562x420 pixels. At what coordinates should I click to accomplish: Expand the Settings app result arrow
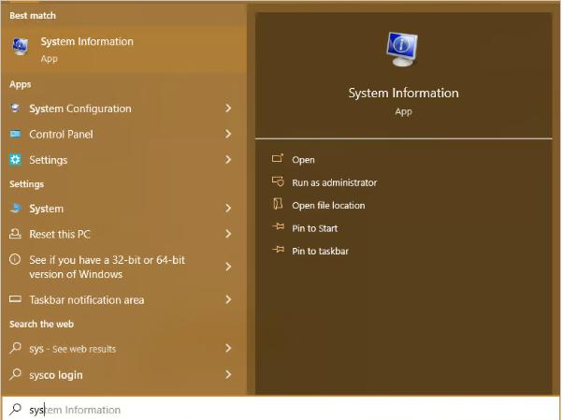228,160
